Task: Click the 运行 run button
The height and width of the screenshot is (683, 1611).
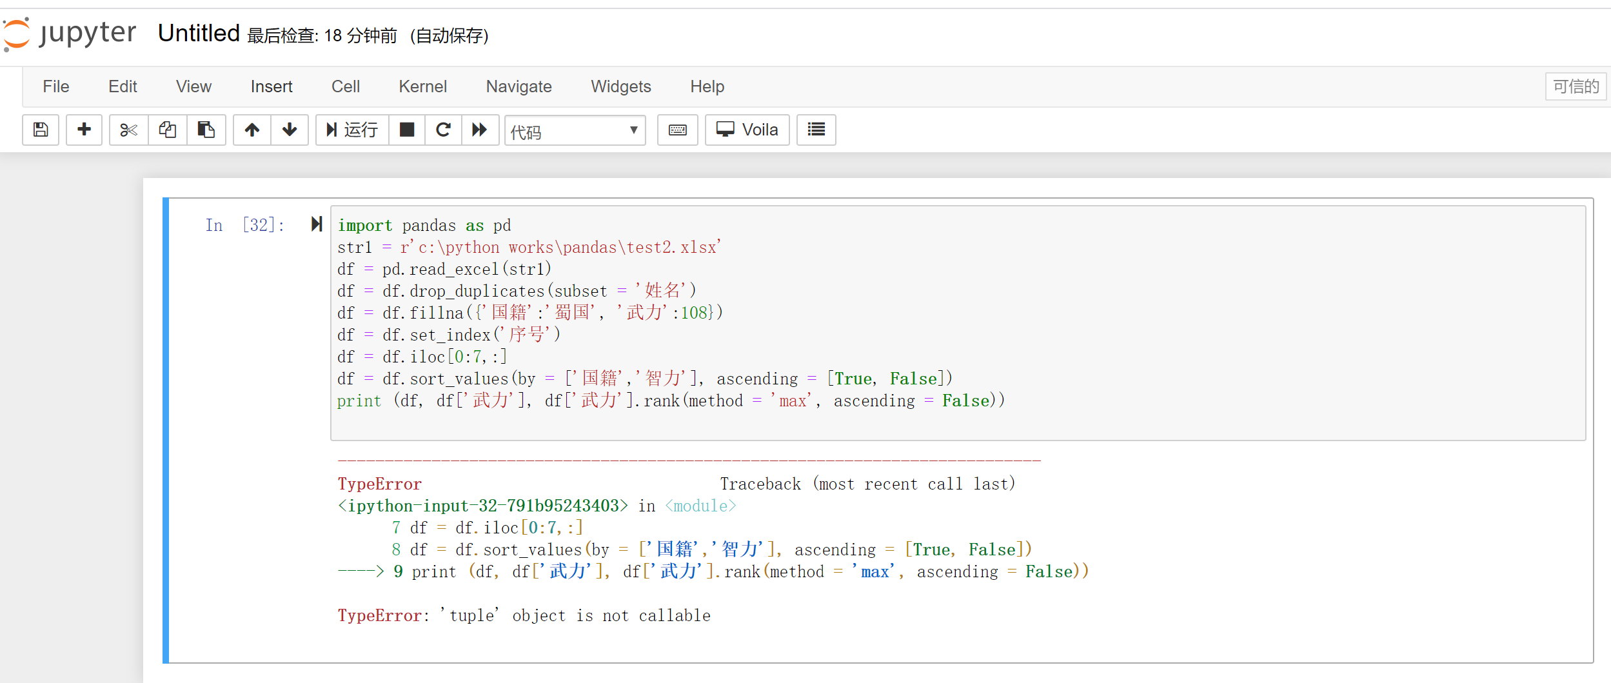Action: click(x=353, y=130)
